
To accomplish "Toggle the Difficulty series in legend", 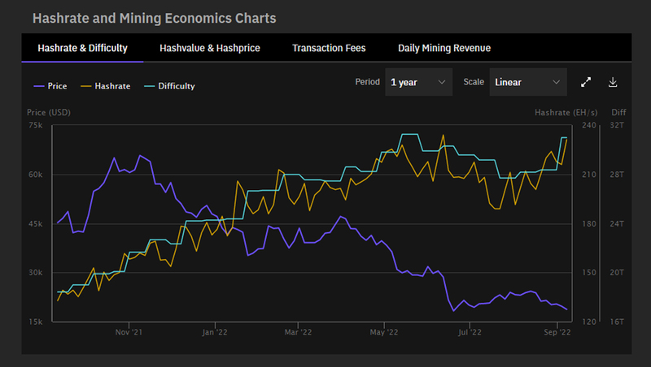I will tap(169, 86).
